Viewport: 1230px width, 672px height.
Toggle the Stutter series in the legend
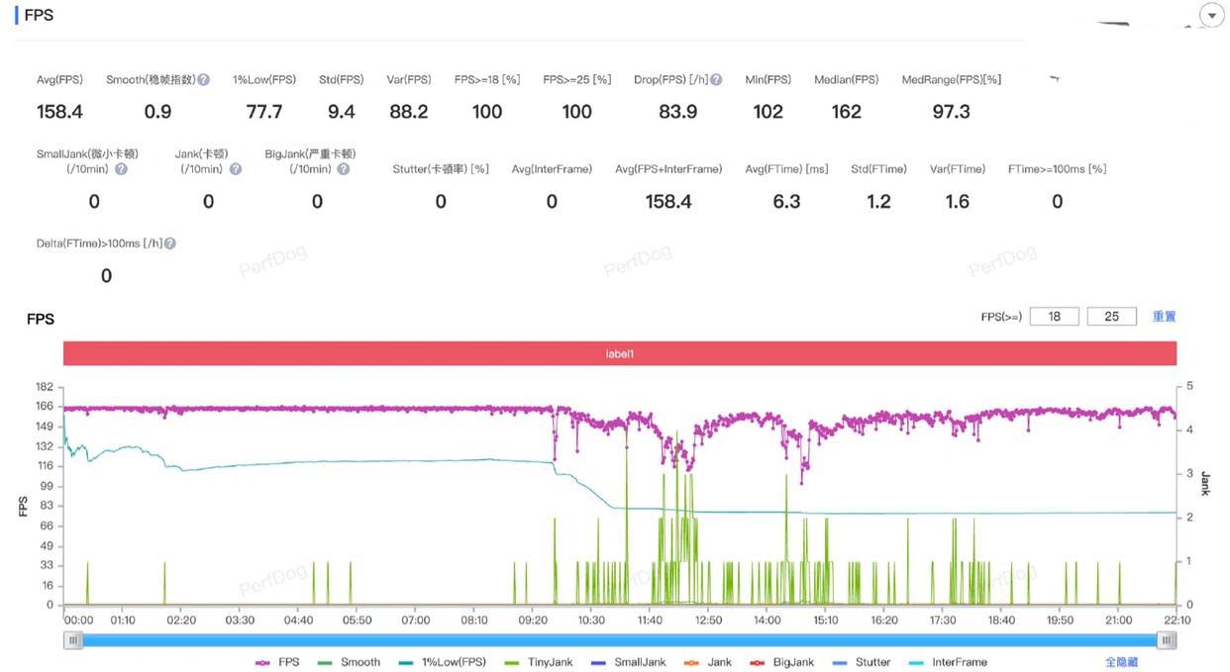pos(861,662)
